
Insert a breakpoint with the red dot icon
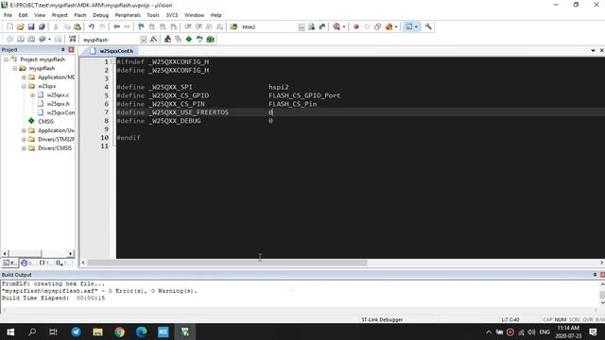(356, 26)
